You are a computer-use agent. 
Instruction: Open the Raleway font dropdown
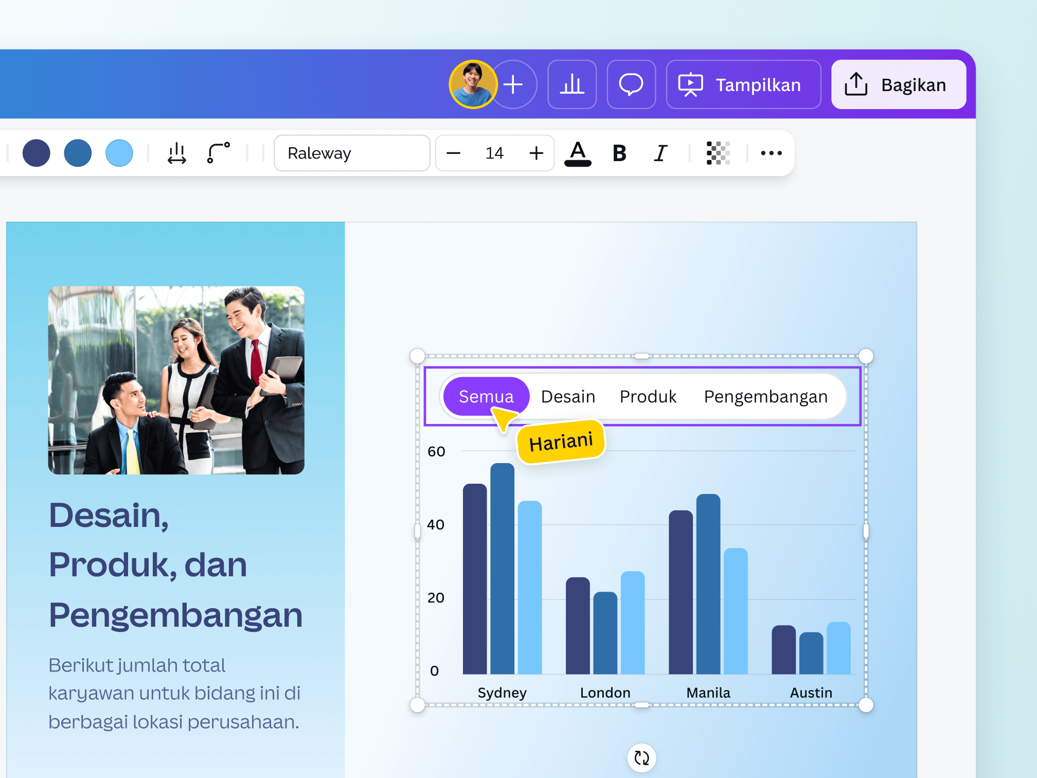[x=352, y=153]
